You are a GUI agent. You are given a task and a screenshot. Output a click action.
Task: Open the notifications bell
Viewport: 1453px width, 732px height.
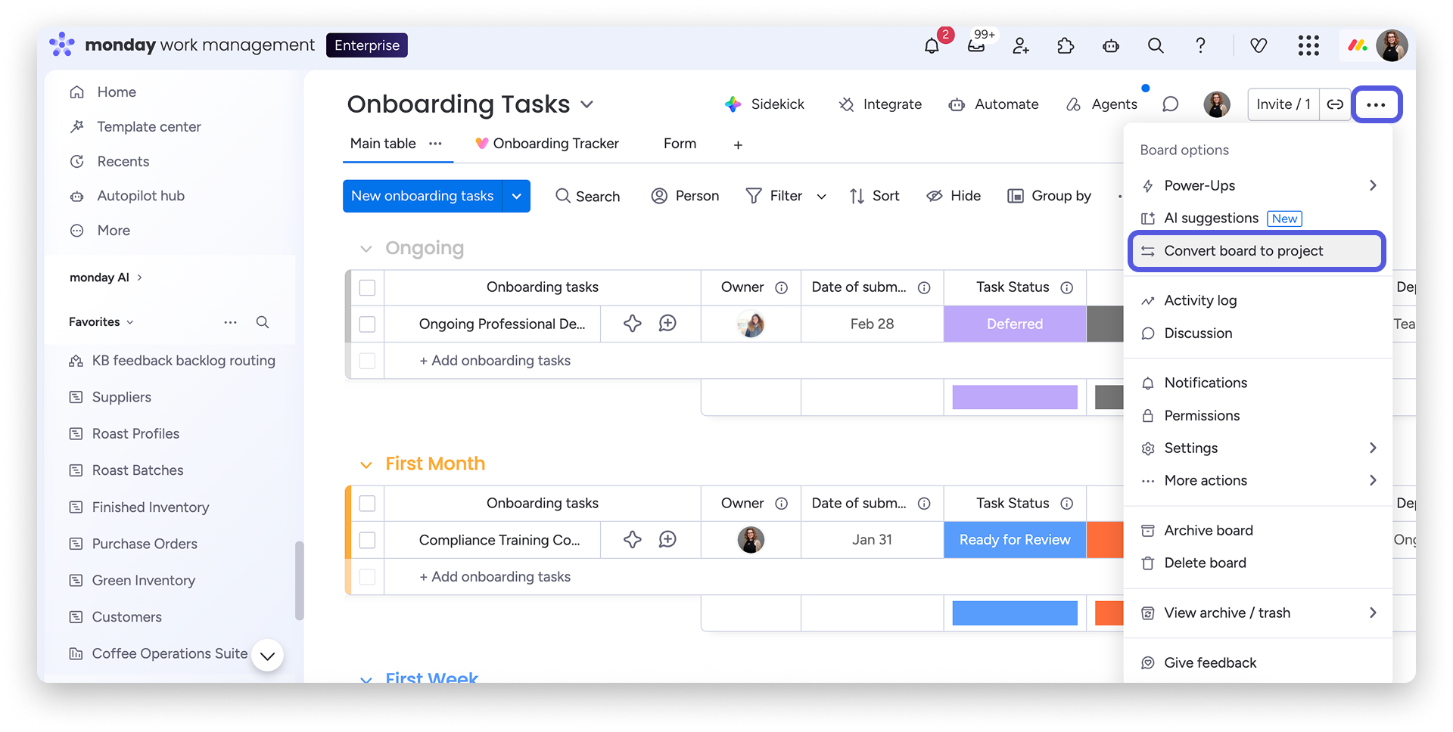932,45
